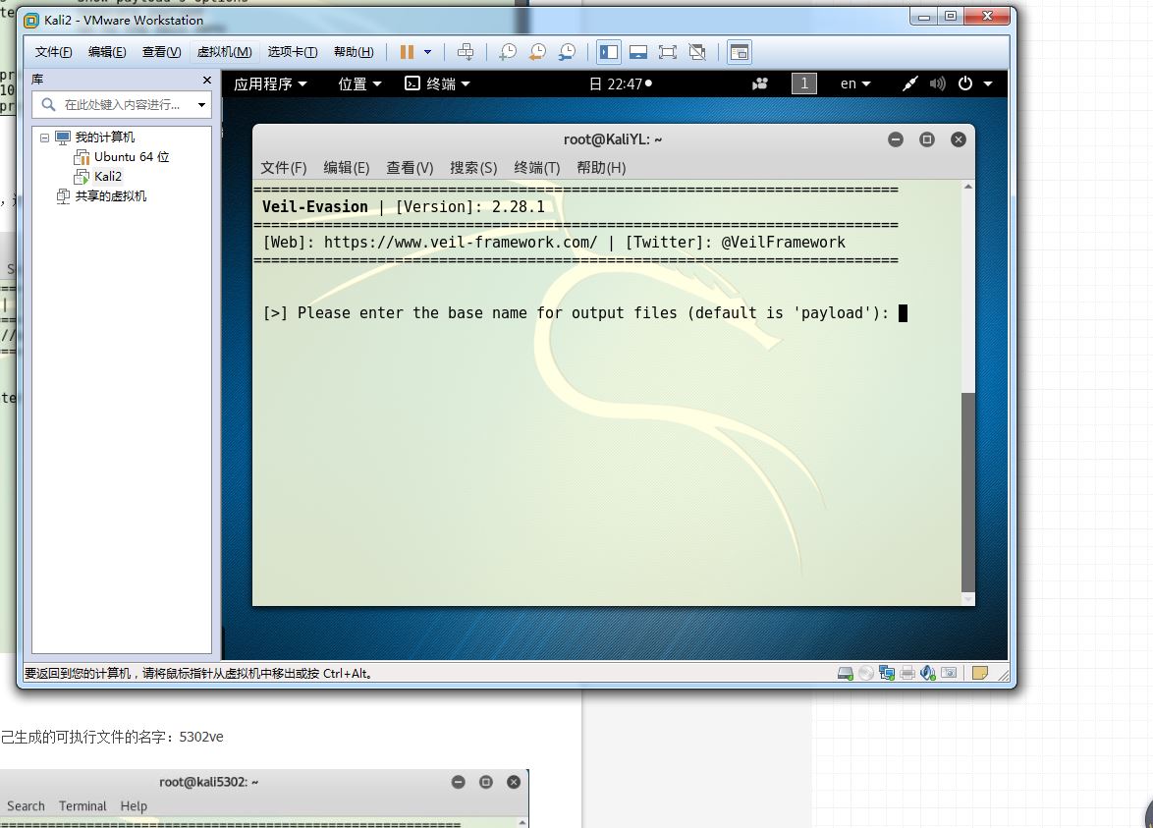1153x828 pixels.
Task: Open the terminal 终端(T) menu
Action: click(x=537, y=168)
